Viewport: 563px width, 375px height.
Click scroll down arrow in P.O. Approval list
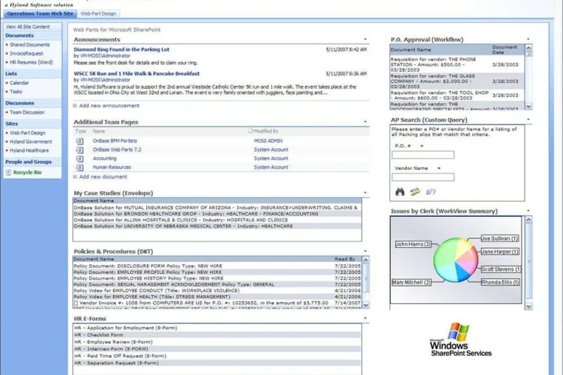click(x=528, y=106)
